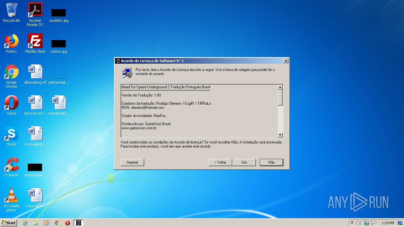
Task: Open Firefox desktop shortcut
Action: coord(11,44)
